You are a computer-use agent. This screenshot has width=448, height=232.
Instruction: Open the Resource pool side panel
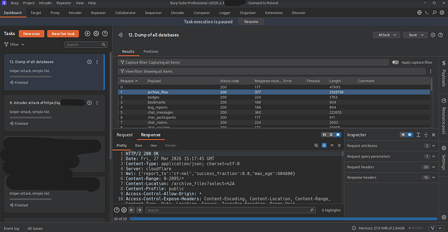(444, 116)
